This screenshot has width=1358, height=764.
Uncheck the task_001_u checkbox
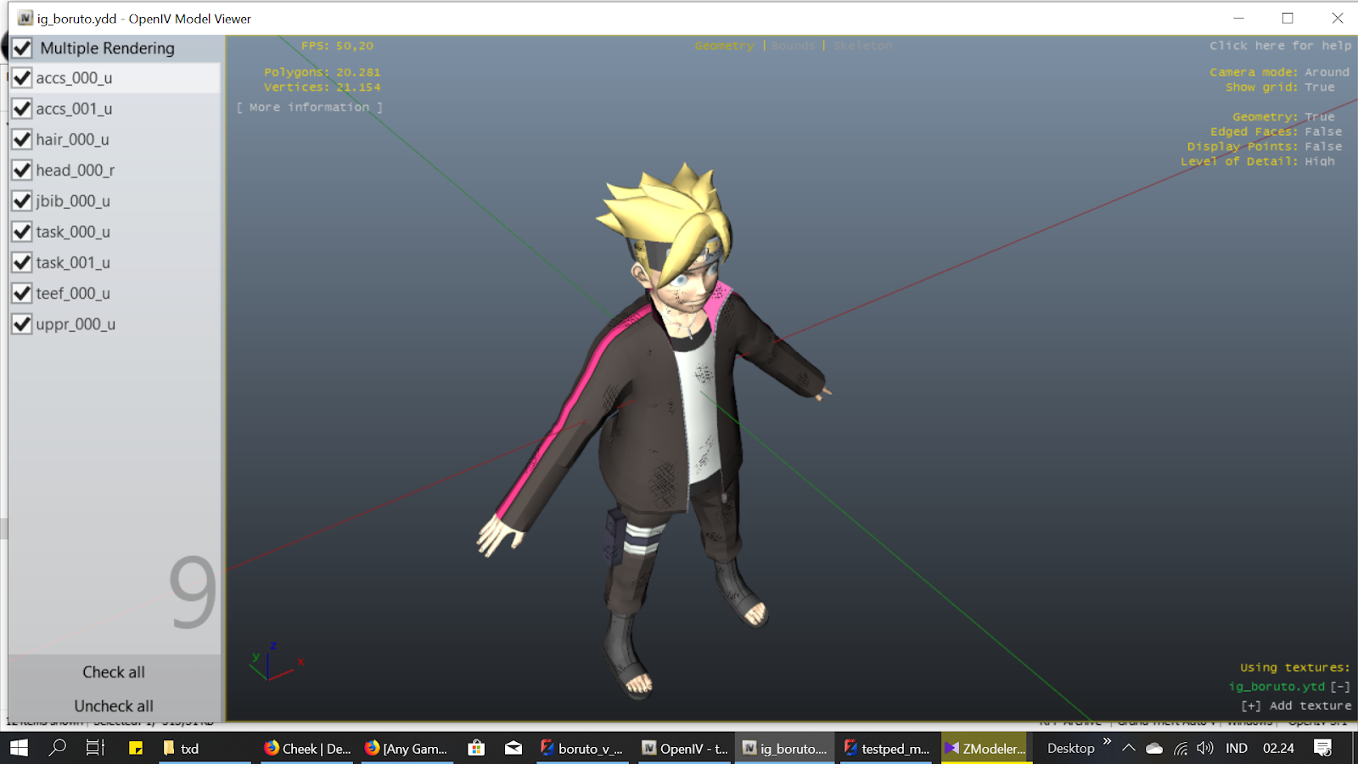[x=22, y=262]
